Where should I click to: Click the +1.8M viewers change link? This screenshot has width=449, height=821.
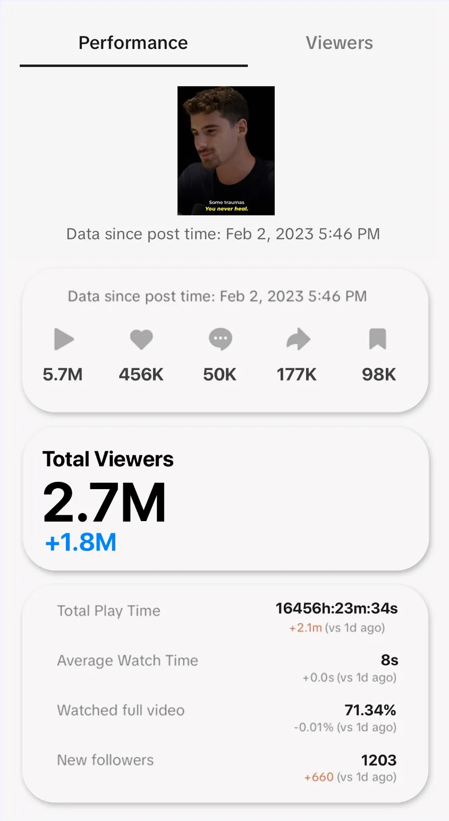81,543
